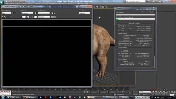Open the Key Filters dialog
This screenshot has width=176, height=99.
[x=146, y=94]
